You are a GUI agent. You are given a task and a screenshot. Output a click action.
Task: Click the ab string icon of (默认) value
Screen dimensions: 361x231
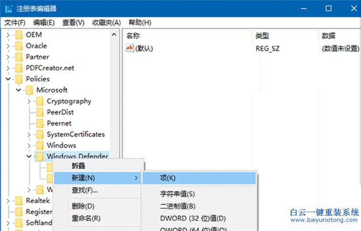[130, 48]
